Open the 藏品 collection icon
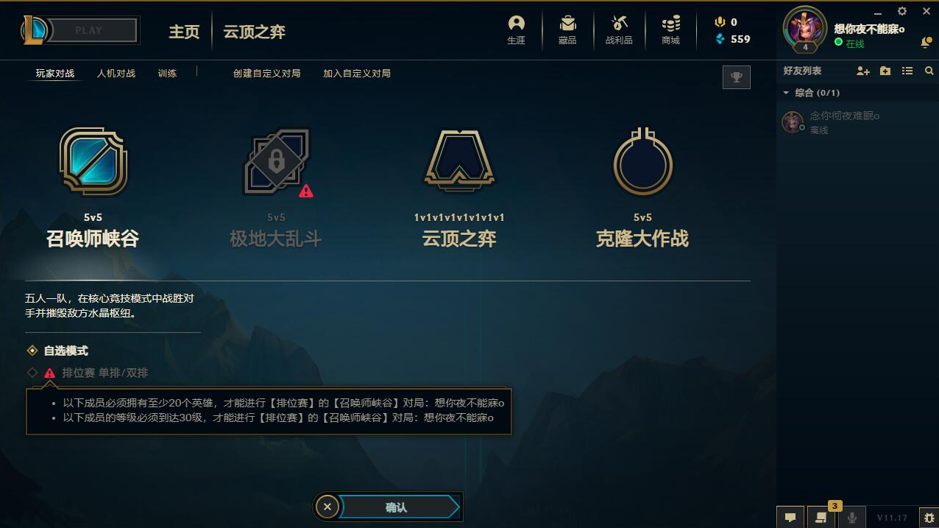The image size is (939, 528). click(x=567, y=30)
